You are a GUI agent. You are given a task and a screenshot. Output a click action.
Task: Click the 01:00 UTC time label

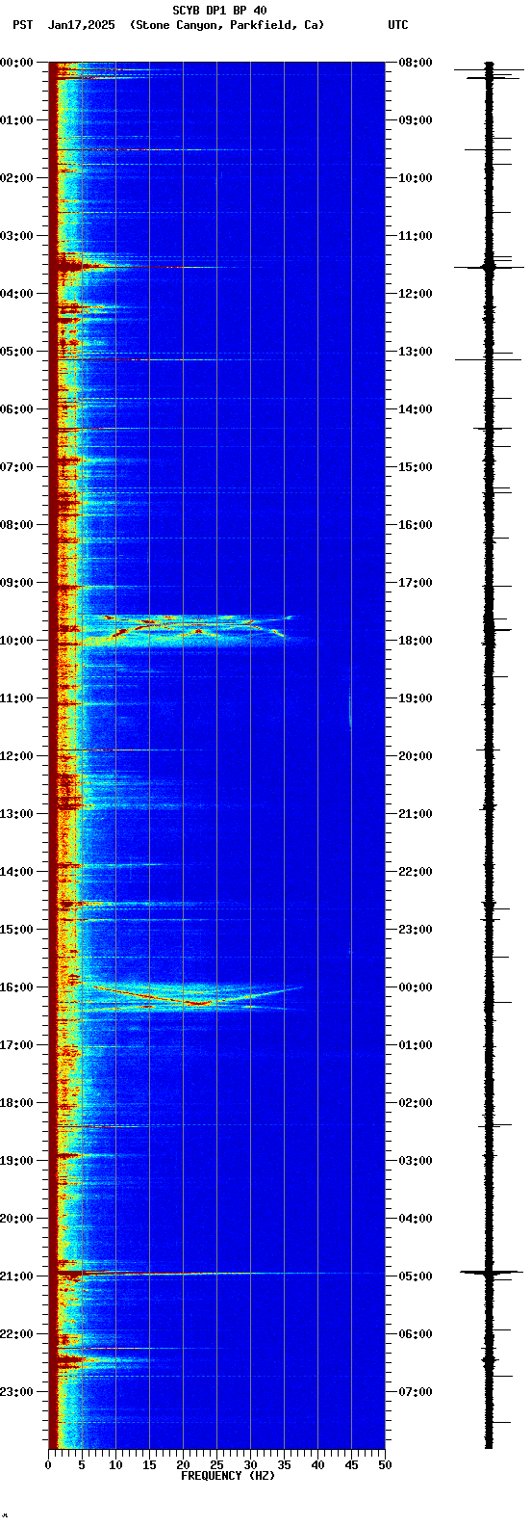(416, 1045)
